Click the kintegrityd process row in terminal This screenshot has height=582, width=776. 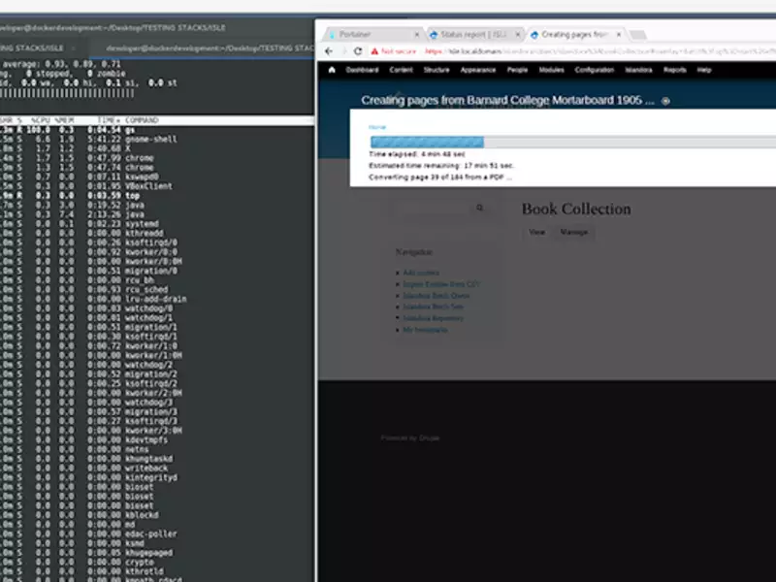tap(157, 477)
